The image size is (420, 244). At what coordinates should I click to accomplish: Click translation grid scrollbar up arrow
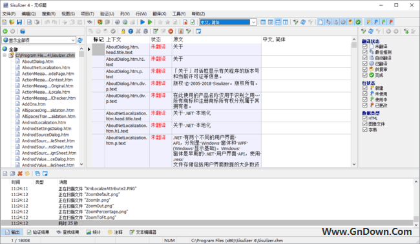click(354, 39)
